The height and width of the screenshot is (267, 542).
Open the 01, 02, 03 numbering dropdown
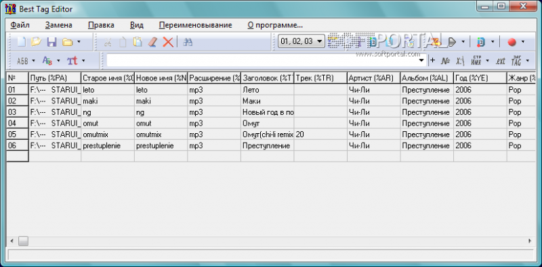(301, 42)
